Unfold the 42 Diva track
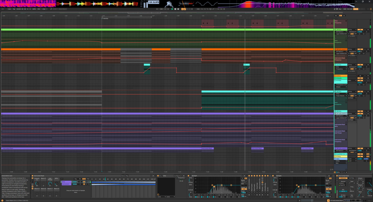Image resolution: width=373 pixels, height=202 pixels. [335, 76]
